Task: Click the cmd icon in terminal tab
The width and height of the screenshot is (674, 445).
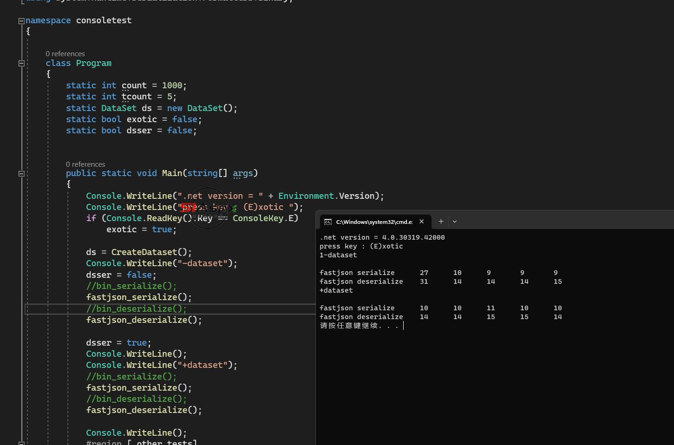Action: [x=328, y=222]
